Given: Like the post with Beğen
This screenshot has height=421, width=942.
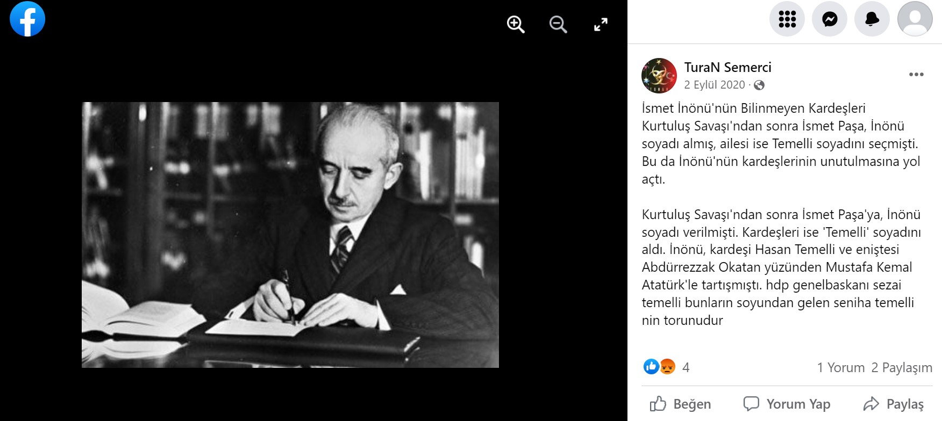Looking at the screenshot, I should pos(680,404).
